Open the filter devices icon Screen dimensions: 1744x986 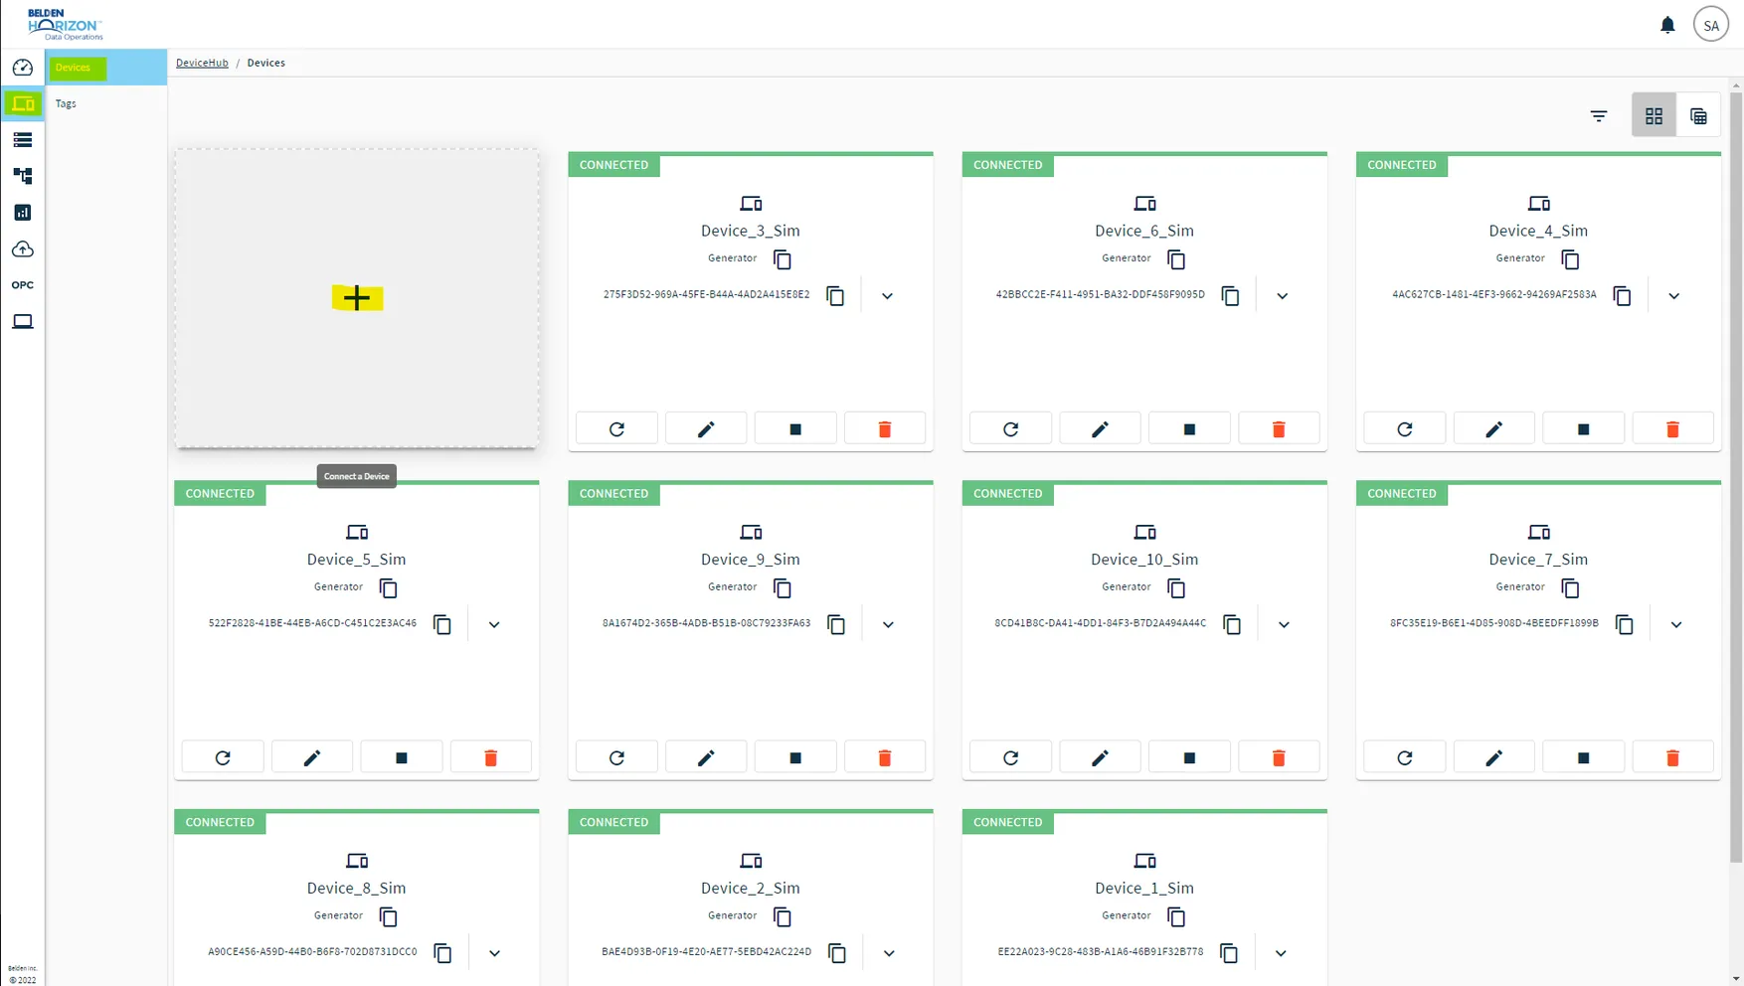1599,116
